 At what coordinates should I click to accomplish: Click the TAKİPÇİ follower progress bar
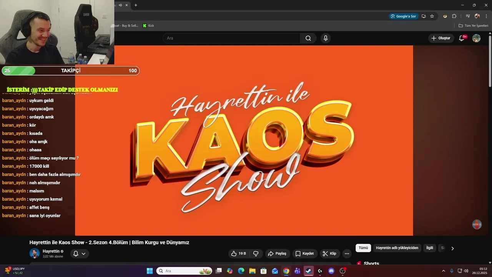click(x=71, y=71)
